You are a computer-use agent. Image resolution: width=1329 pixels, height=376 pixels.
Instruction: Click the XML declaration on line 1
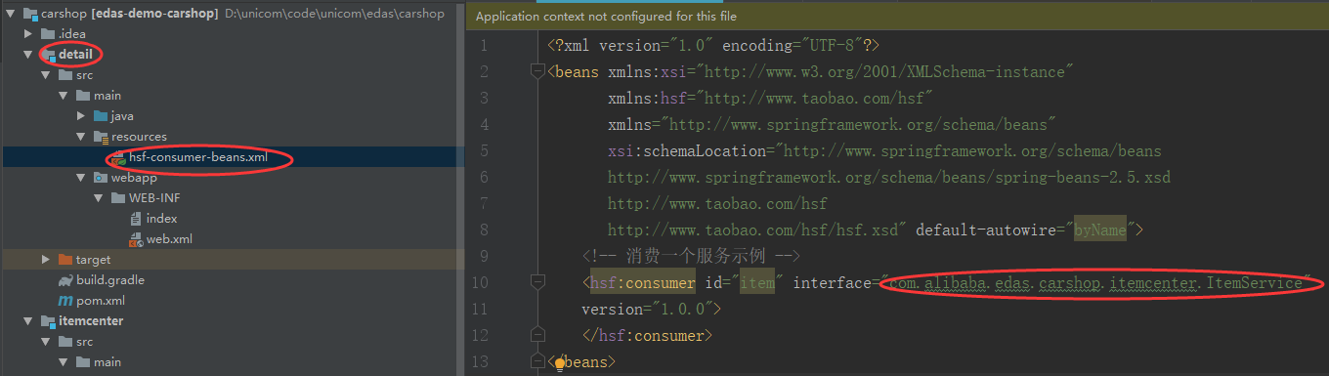pos(714,46)
